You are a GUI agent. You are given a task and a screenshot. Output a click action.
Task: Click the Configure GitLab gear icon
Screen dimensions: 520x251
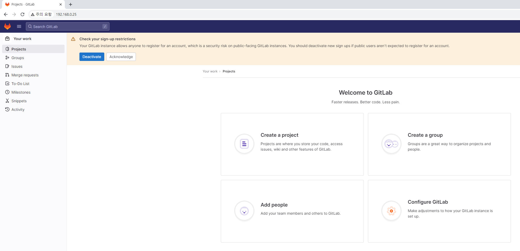391,211
